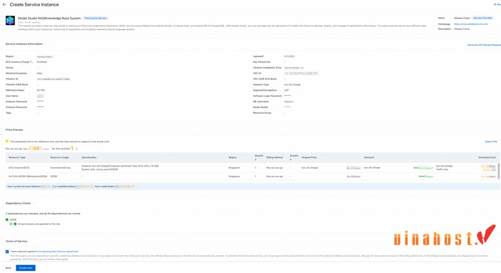Screen dimensions: 501x273
Task: Click the WhetherCreateVpc false value
Action: tap(39, 73)
